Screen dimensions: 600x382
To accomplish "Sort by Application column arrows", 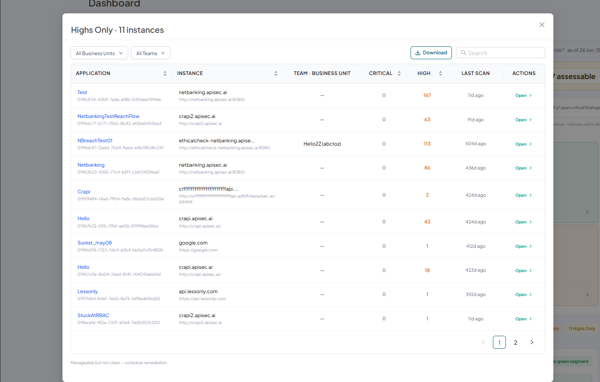I will tap(165, 73).
